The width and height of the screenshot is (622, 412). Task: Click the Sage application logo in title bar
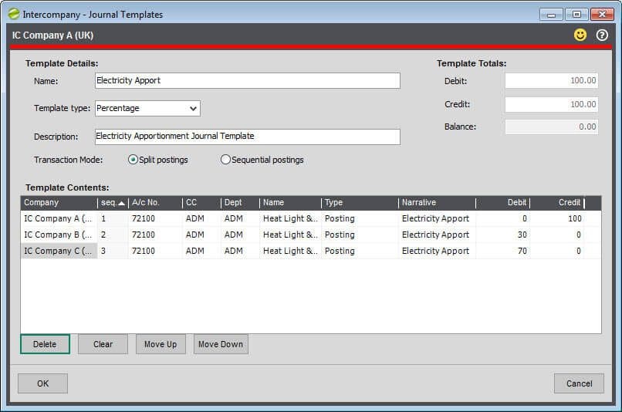coord(13,14)
